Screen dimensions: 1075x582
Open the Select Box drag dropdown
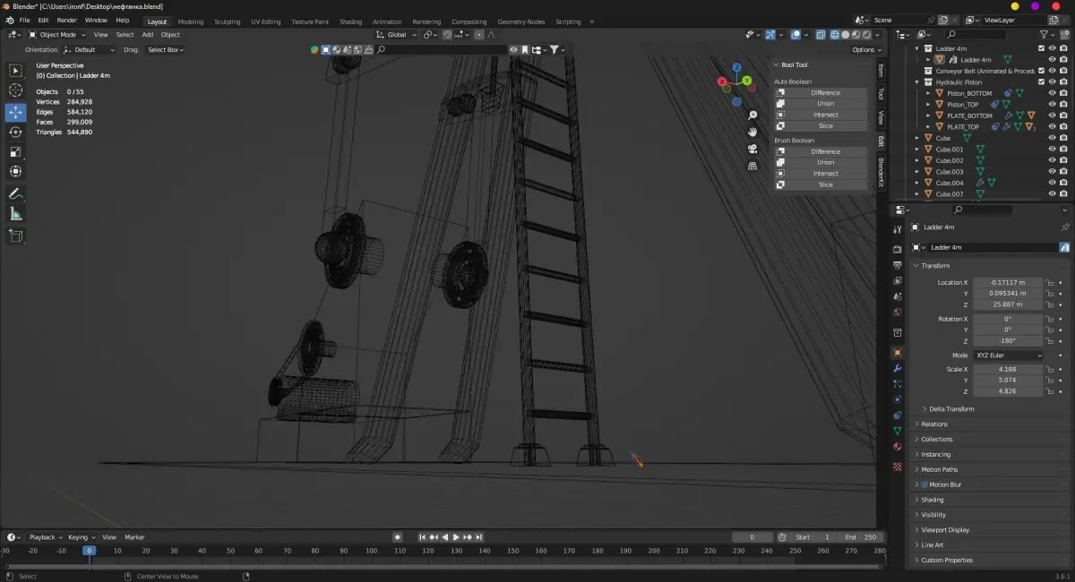[165, 50]
